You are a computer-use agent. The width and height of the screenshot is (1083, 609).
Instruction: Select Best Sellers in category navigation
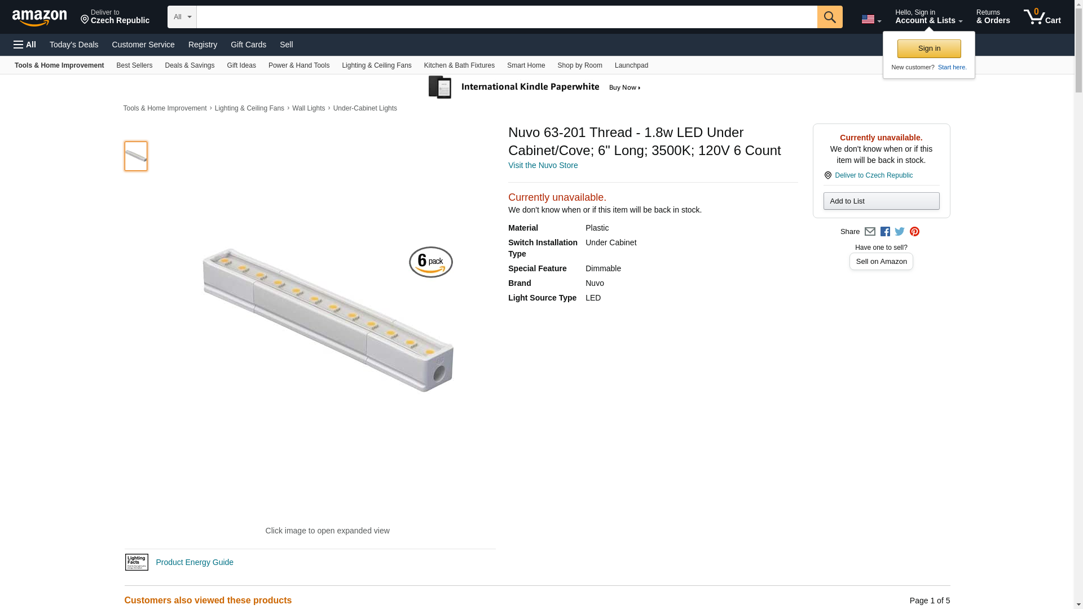pyautogui.click(x=134, y=65)
